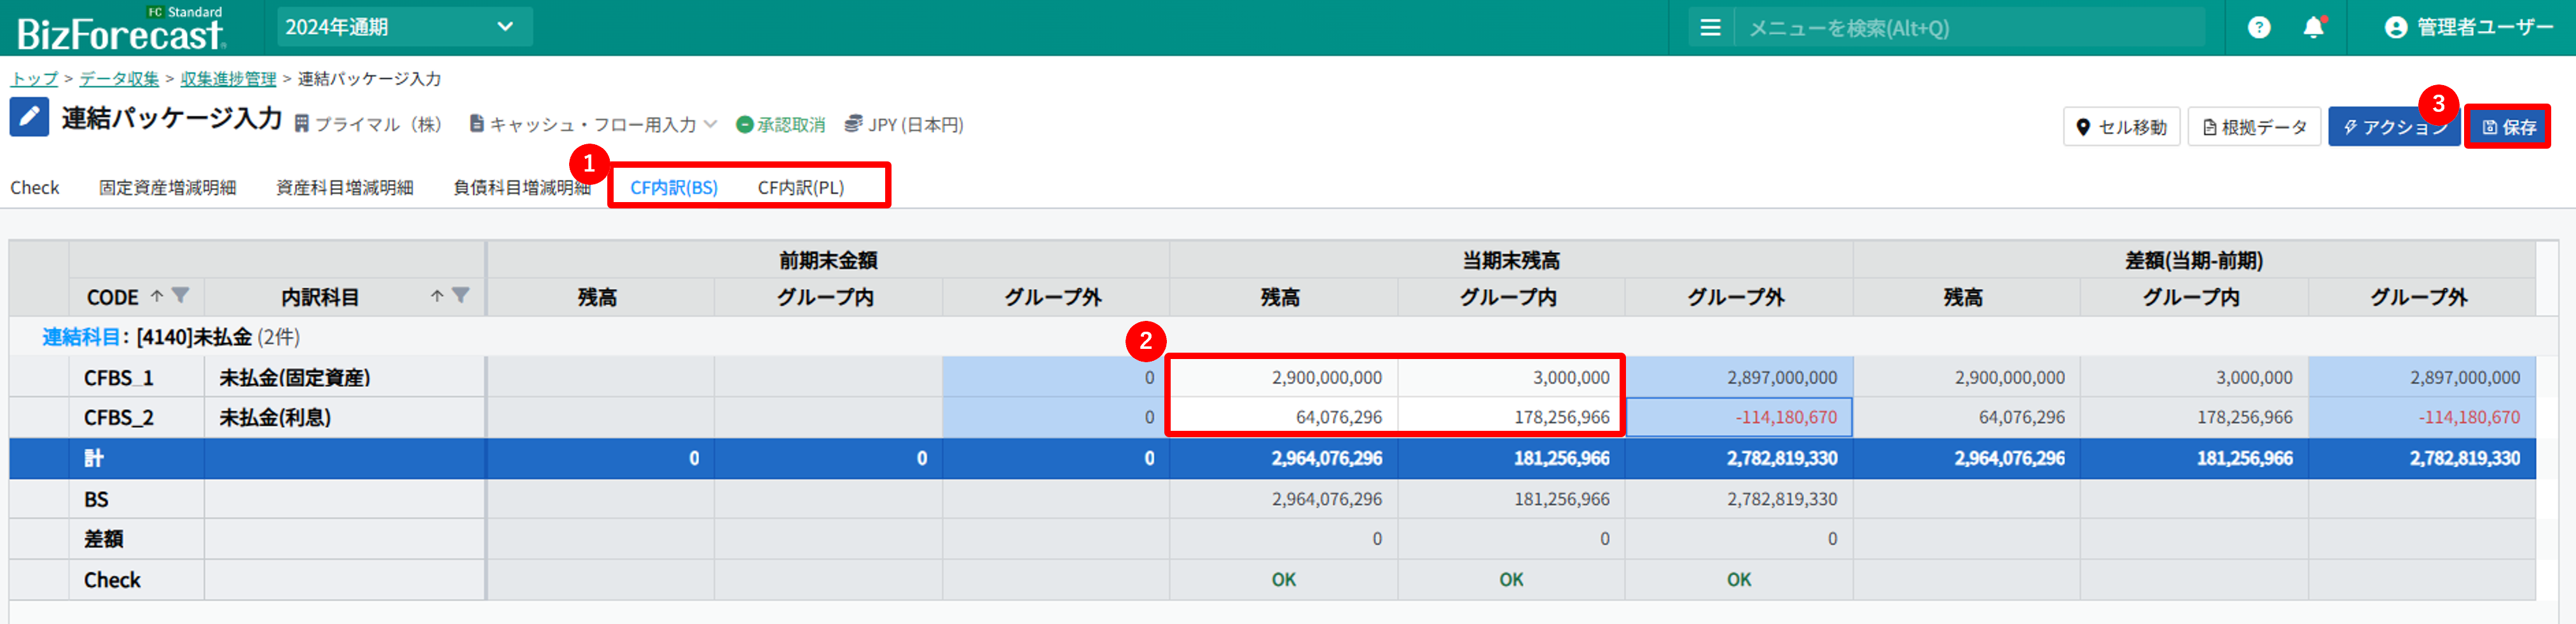Screen dimensions: 2576x624
Task: Open the アクション dropdown button
Action: pos(2392,127)
